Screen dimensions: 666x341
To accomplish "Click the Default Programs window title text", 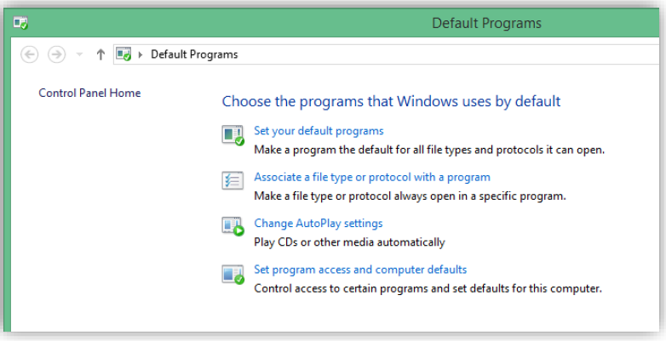I will 486,23.
